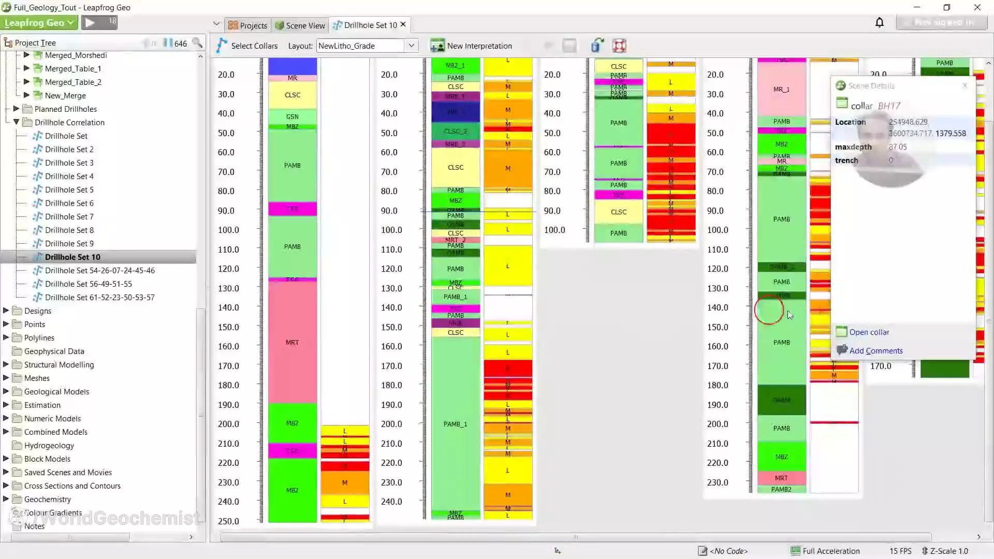Click the Select Collars tool
The height and width of the screenshot is (559, 994).
pyautogui.click(x=248, y=46)
